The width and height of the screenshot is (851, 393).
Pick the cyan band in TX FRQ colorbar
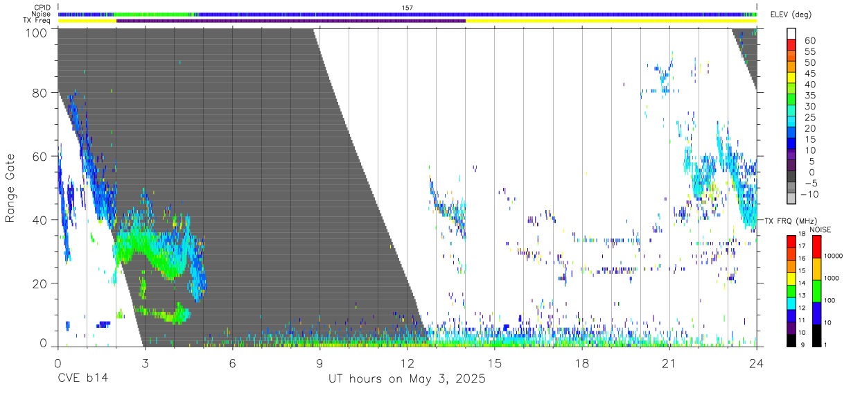(791, 303)
